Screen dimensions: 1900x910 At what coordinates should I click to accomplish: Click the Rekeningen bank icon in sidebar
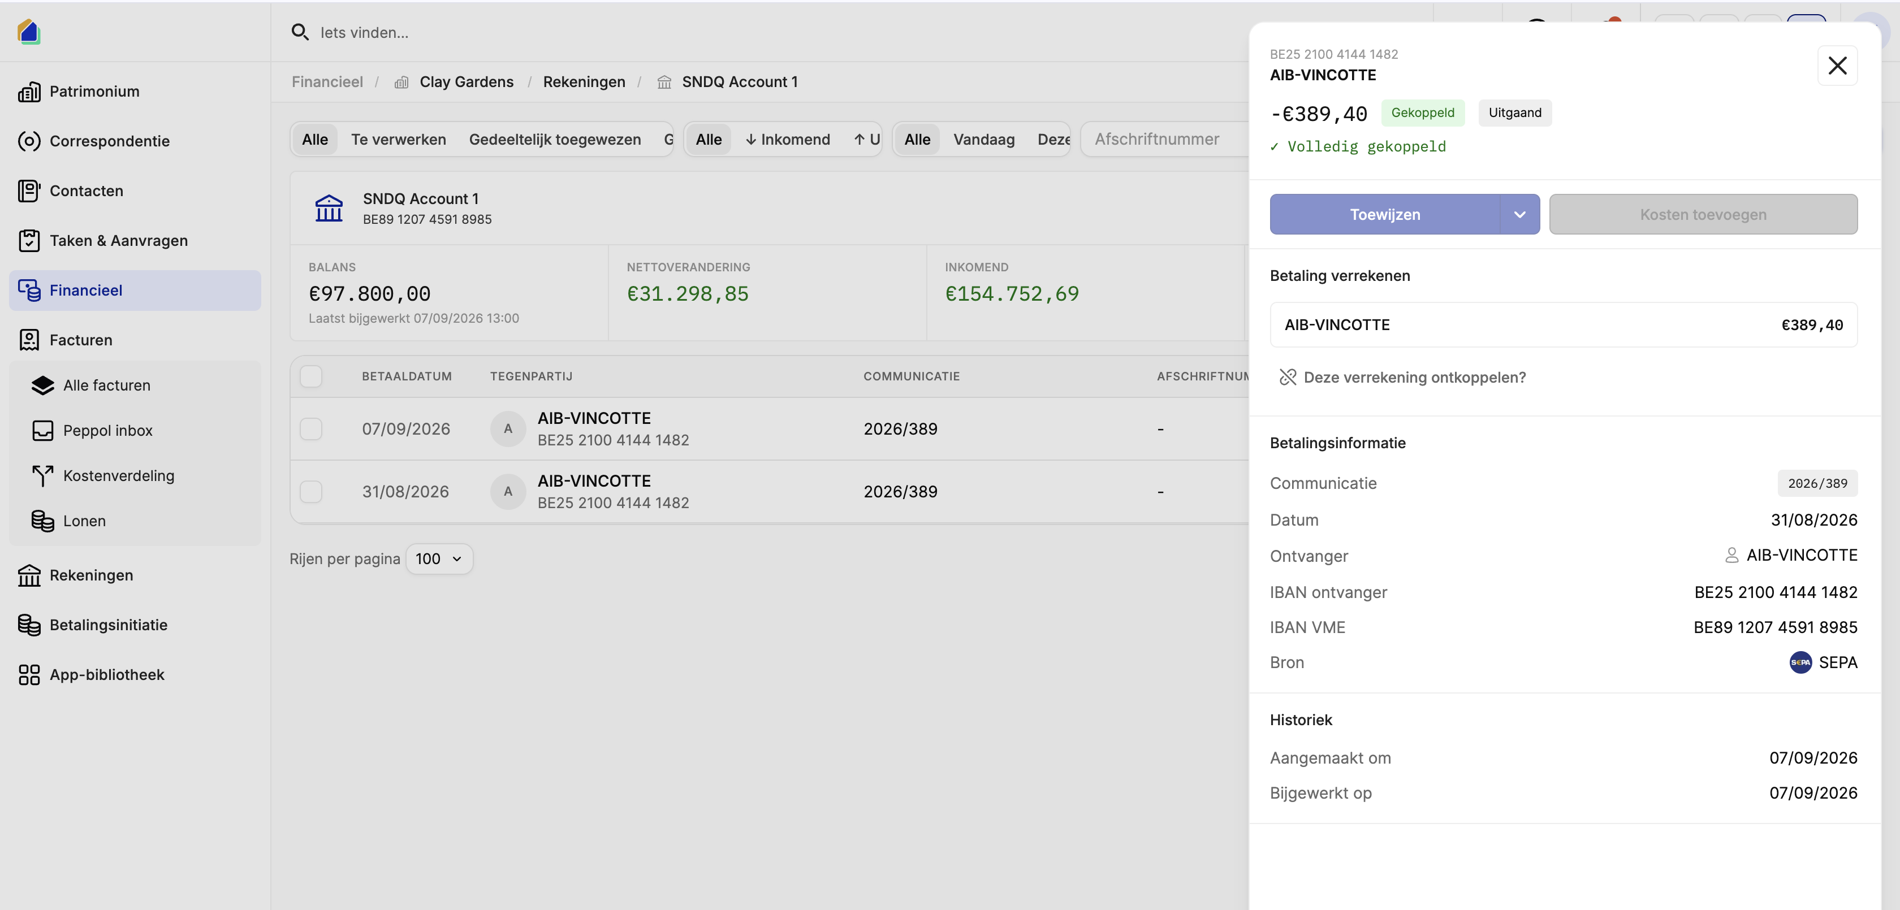click(29, 575)
